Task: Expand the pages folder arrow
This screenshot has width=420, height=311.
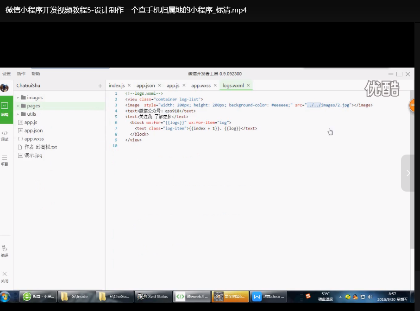Action: tap(18, 106)
